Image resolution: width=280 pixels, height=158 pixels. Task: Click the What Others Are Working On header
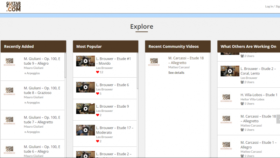point(248,46)
